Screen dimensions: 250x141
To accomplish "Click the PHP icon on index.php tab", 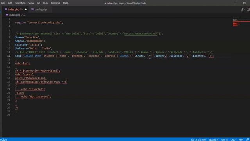I will coord(6,9).
